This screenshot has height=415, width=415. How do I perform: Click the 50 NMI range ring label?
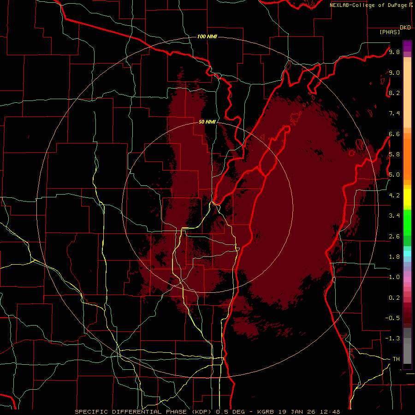[x=207, y=122]
